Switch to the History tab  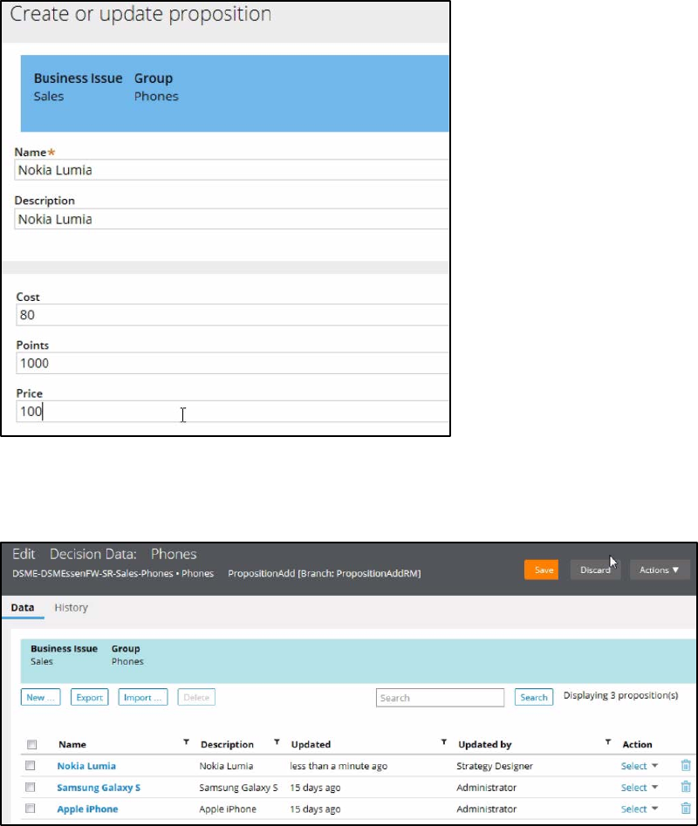[x=72, y=607]
